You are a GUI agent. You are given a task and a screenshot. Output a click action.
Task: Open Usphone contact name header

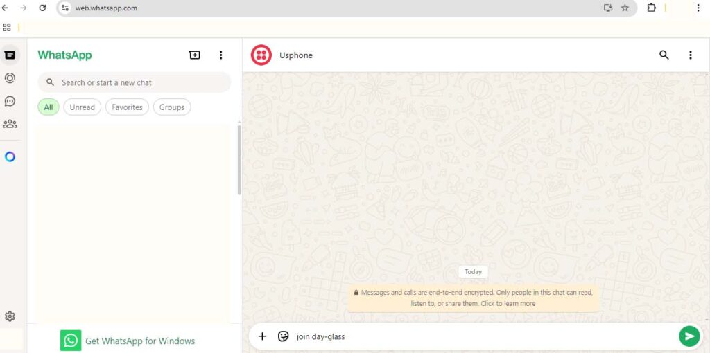coord(296,55)
